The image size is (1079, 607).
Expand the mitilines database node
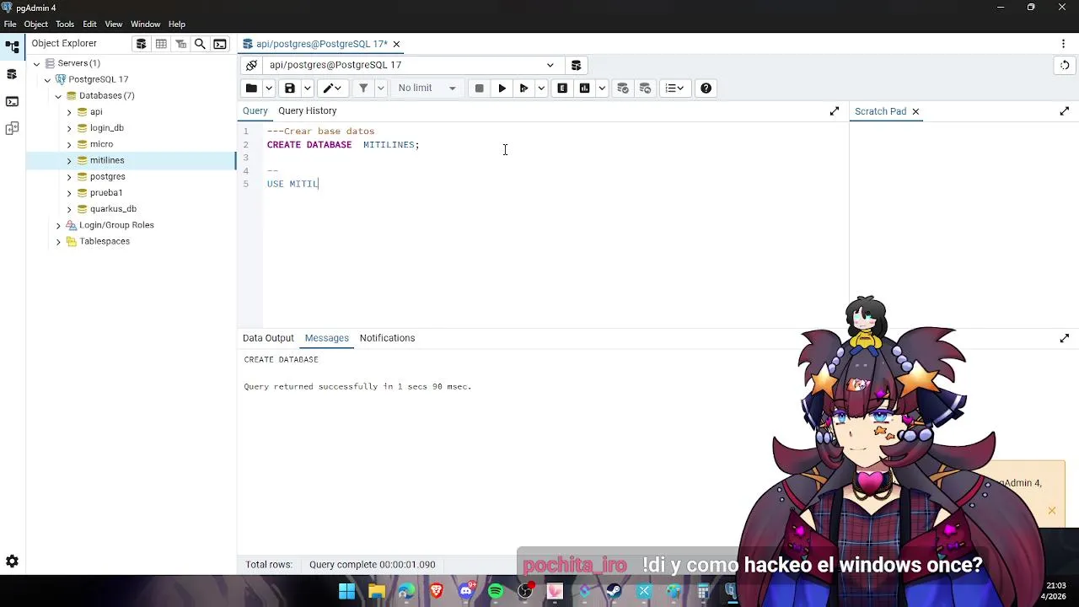[x=69, y=160]
